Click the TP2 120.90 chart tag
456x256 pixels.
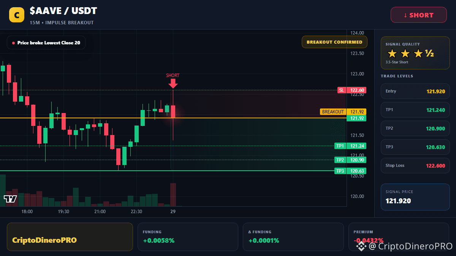click(x=350, y=160)
